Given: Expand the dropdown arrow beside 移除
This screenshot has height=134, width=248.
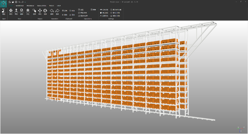Looking at the screenshot, I should pyautogui.click(x=97, y=10).
